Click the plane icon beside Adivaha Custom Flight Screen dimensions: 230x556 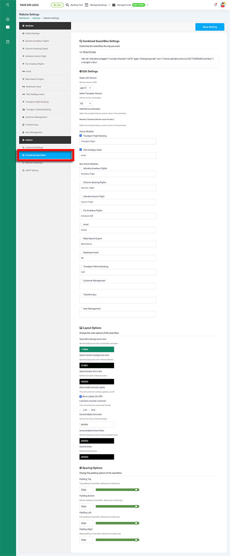click(23, 56)
